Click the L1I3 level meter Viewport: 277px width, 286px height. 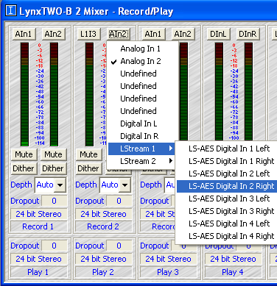89,94
